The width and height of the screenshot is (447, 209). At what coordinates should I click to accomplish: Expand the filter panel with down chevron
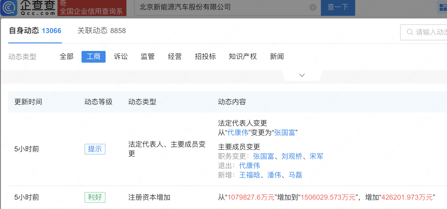tap(302, 75)
